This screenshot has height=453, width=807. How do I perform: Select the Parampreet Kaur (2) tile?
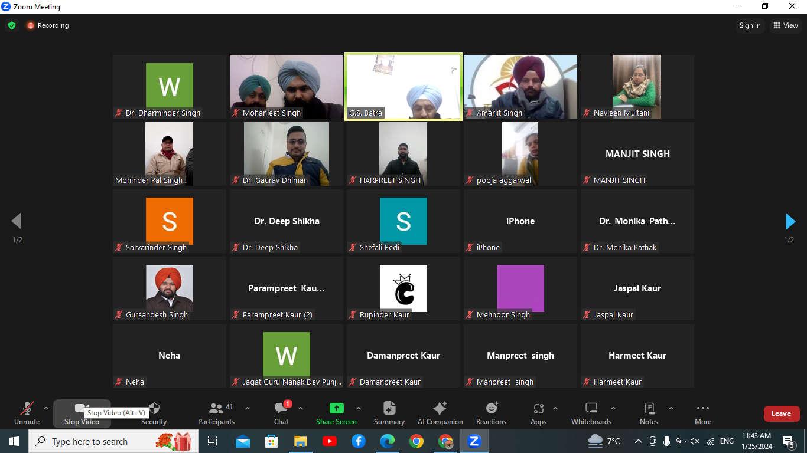pos(287,288)
